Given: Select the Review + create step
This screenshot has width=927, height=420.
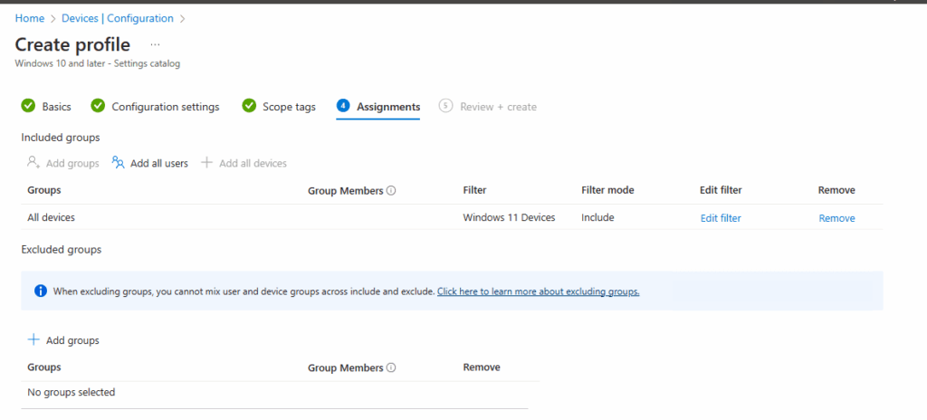Looking at the screenshot, I should pyautogui.click(x=498, y=107).
